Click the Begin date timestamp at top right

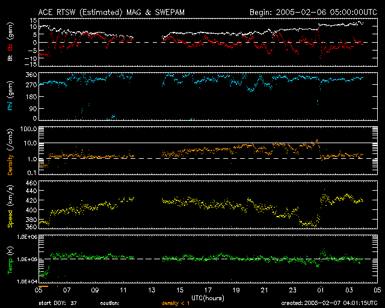tap(312, 12)
